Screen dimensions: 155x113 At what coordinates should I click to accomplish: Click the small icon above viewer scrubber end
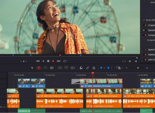coord(137,58)
